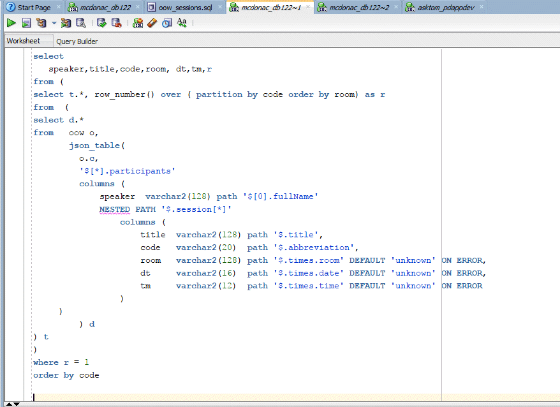
Task: Run the statement with the green play icon
Action: click(x=11, y=23)
